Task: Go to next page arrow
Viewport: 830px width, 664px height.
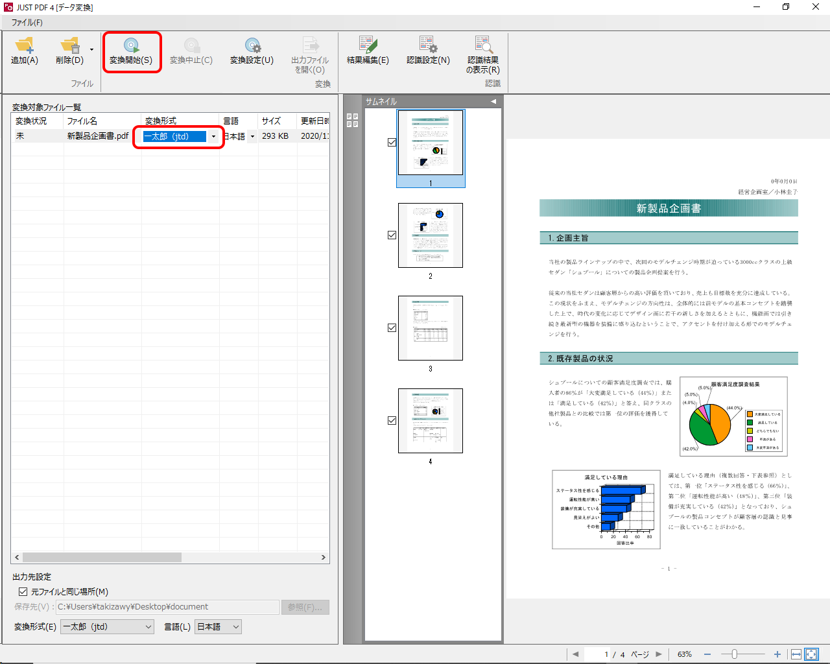Action: pos(659,654)
